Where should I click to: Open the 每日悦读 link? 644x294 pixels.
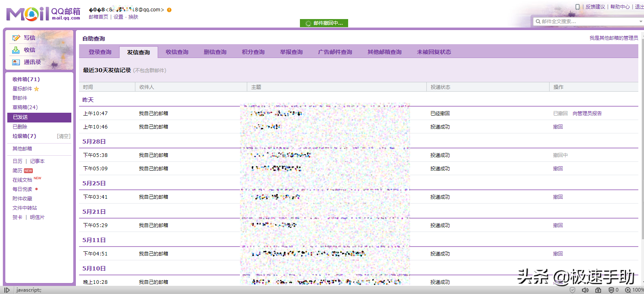[22, 189]
